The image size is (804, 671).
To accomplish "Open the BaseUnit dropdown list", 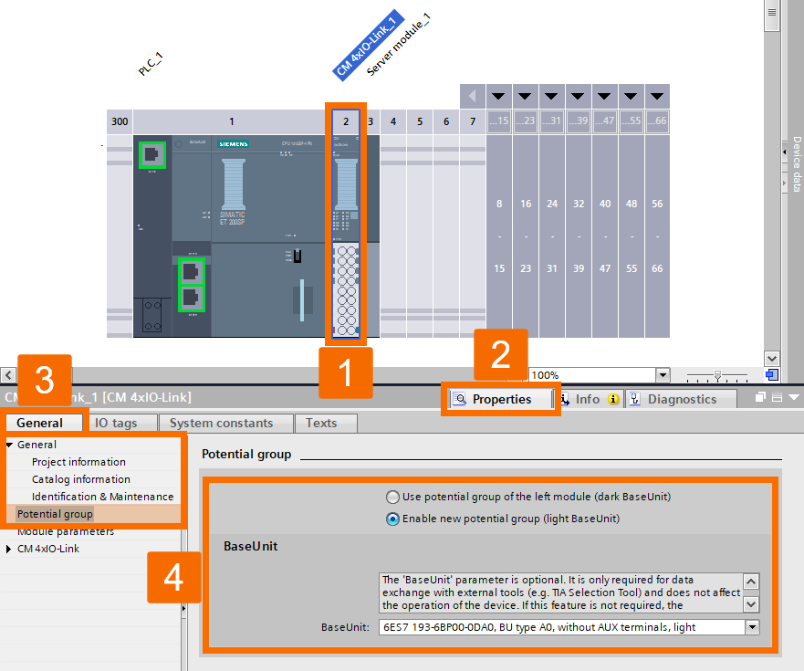I will (752, 627).
